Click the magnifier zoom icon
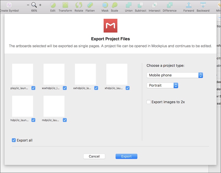 (34, 5)
